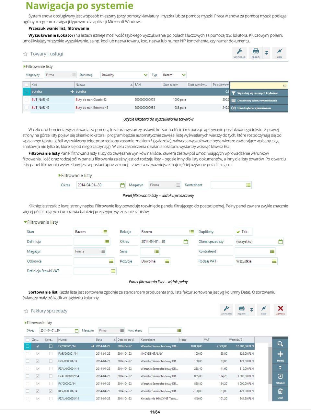Tick the selection checkbox for row PAR/000001/14
Image resolution: width=311 pixels, height=414 pixels.
click(28, 354)
